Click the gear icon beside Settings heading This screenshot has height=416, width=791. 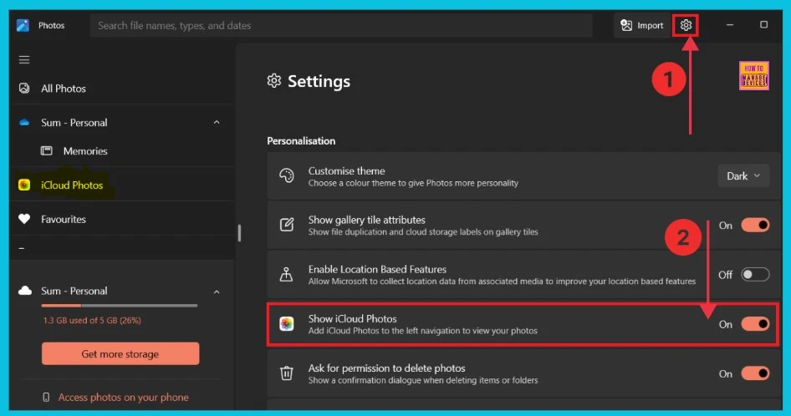(274, 81)
